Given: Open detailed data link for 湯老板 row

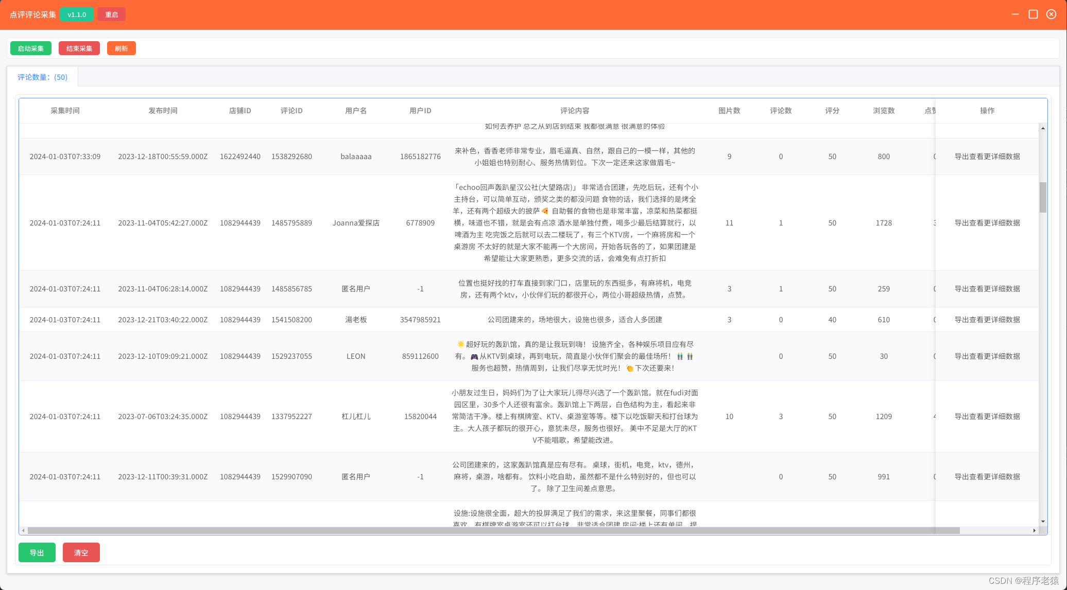Looking at the screenshot, I should point(987,320).
